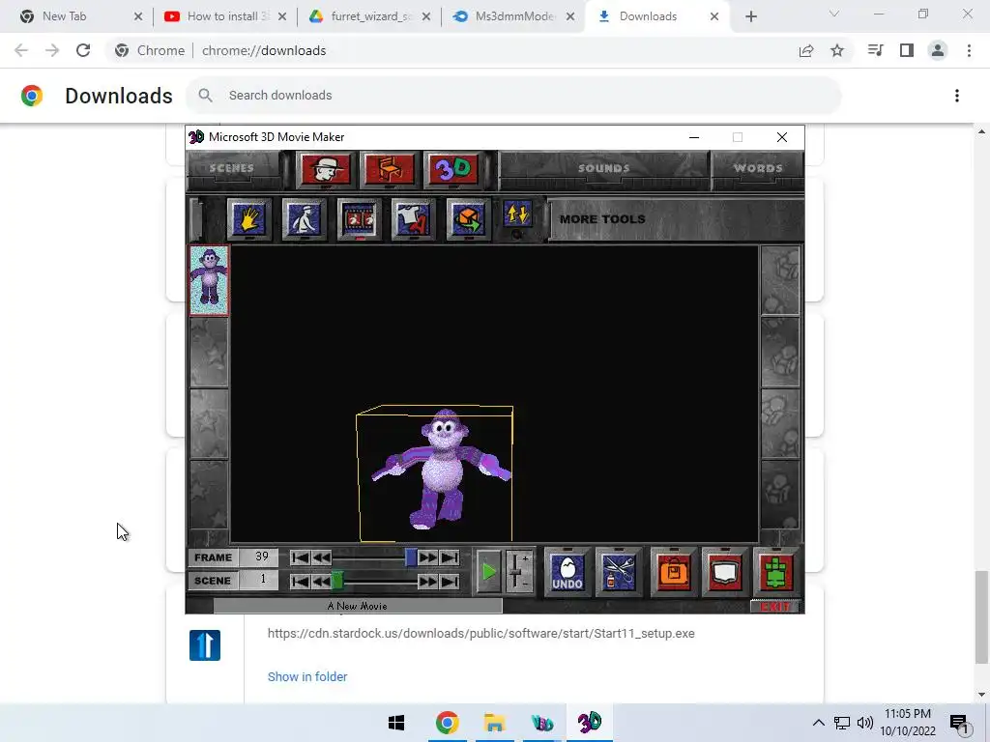Open the volume icon in system tray

(865, 723)
